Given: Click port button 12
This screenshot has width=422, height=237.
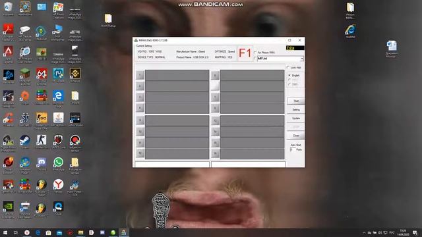Looking at the screenshot, I should (140, 153).
